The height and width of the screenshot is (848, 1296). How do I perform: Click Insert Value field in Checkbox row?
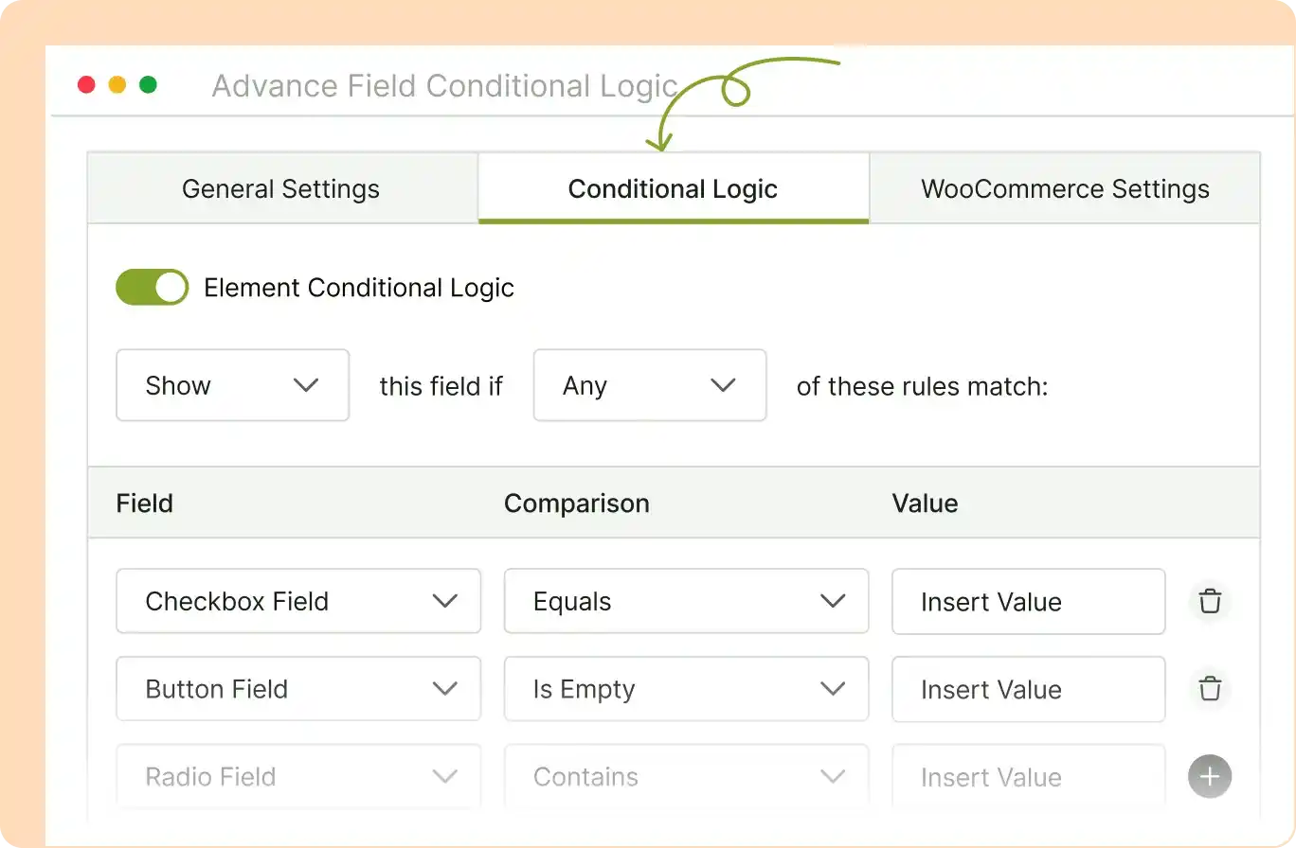[1028, 602]
